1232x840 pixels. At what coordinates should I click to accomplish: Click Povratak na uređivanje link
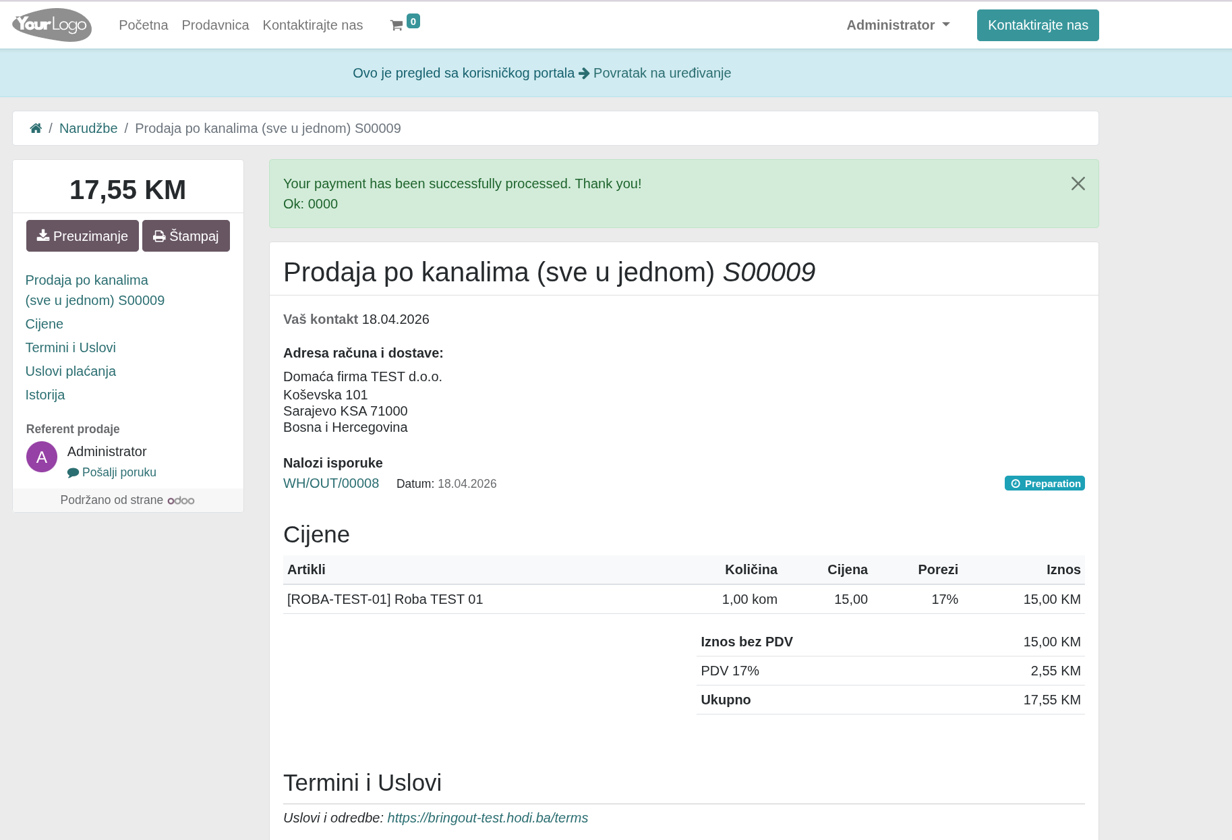point(662,73)
